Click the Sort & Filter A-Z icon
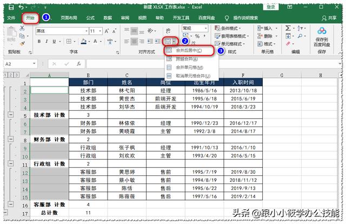This screenshot has width=346, height=224. [x=300, y=28]
